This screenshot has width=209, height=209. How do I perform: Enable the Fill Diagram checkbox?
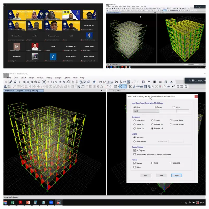click(135, 150)
